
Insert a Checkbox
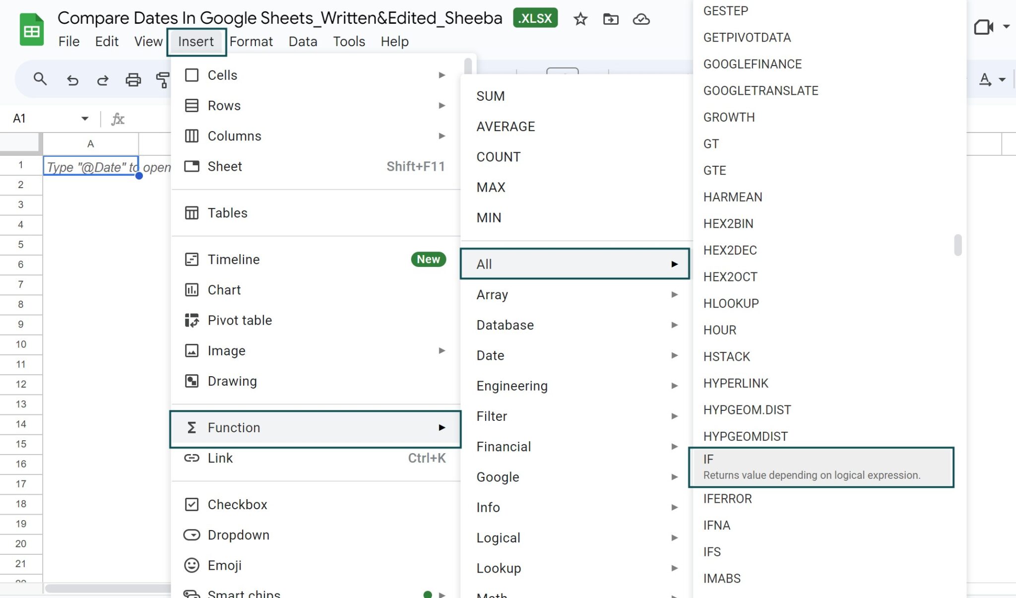[316, 504]
